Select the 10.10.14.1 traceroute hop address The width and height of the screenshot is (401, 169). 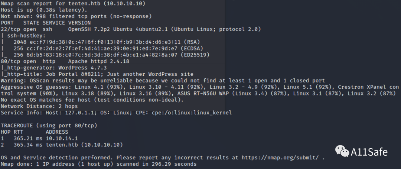pos(62,138)
